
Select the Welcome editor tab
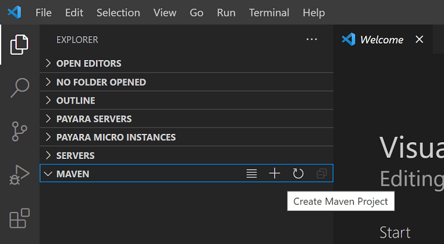[x=381, y=39]
